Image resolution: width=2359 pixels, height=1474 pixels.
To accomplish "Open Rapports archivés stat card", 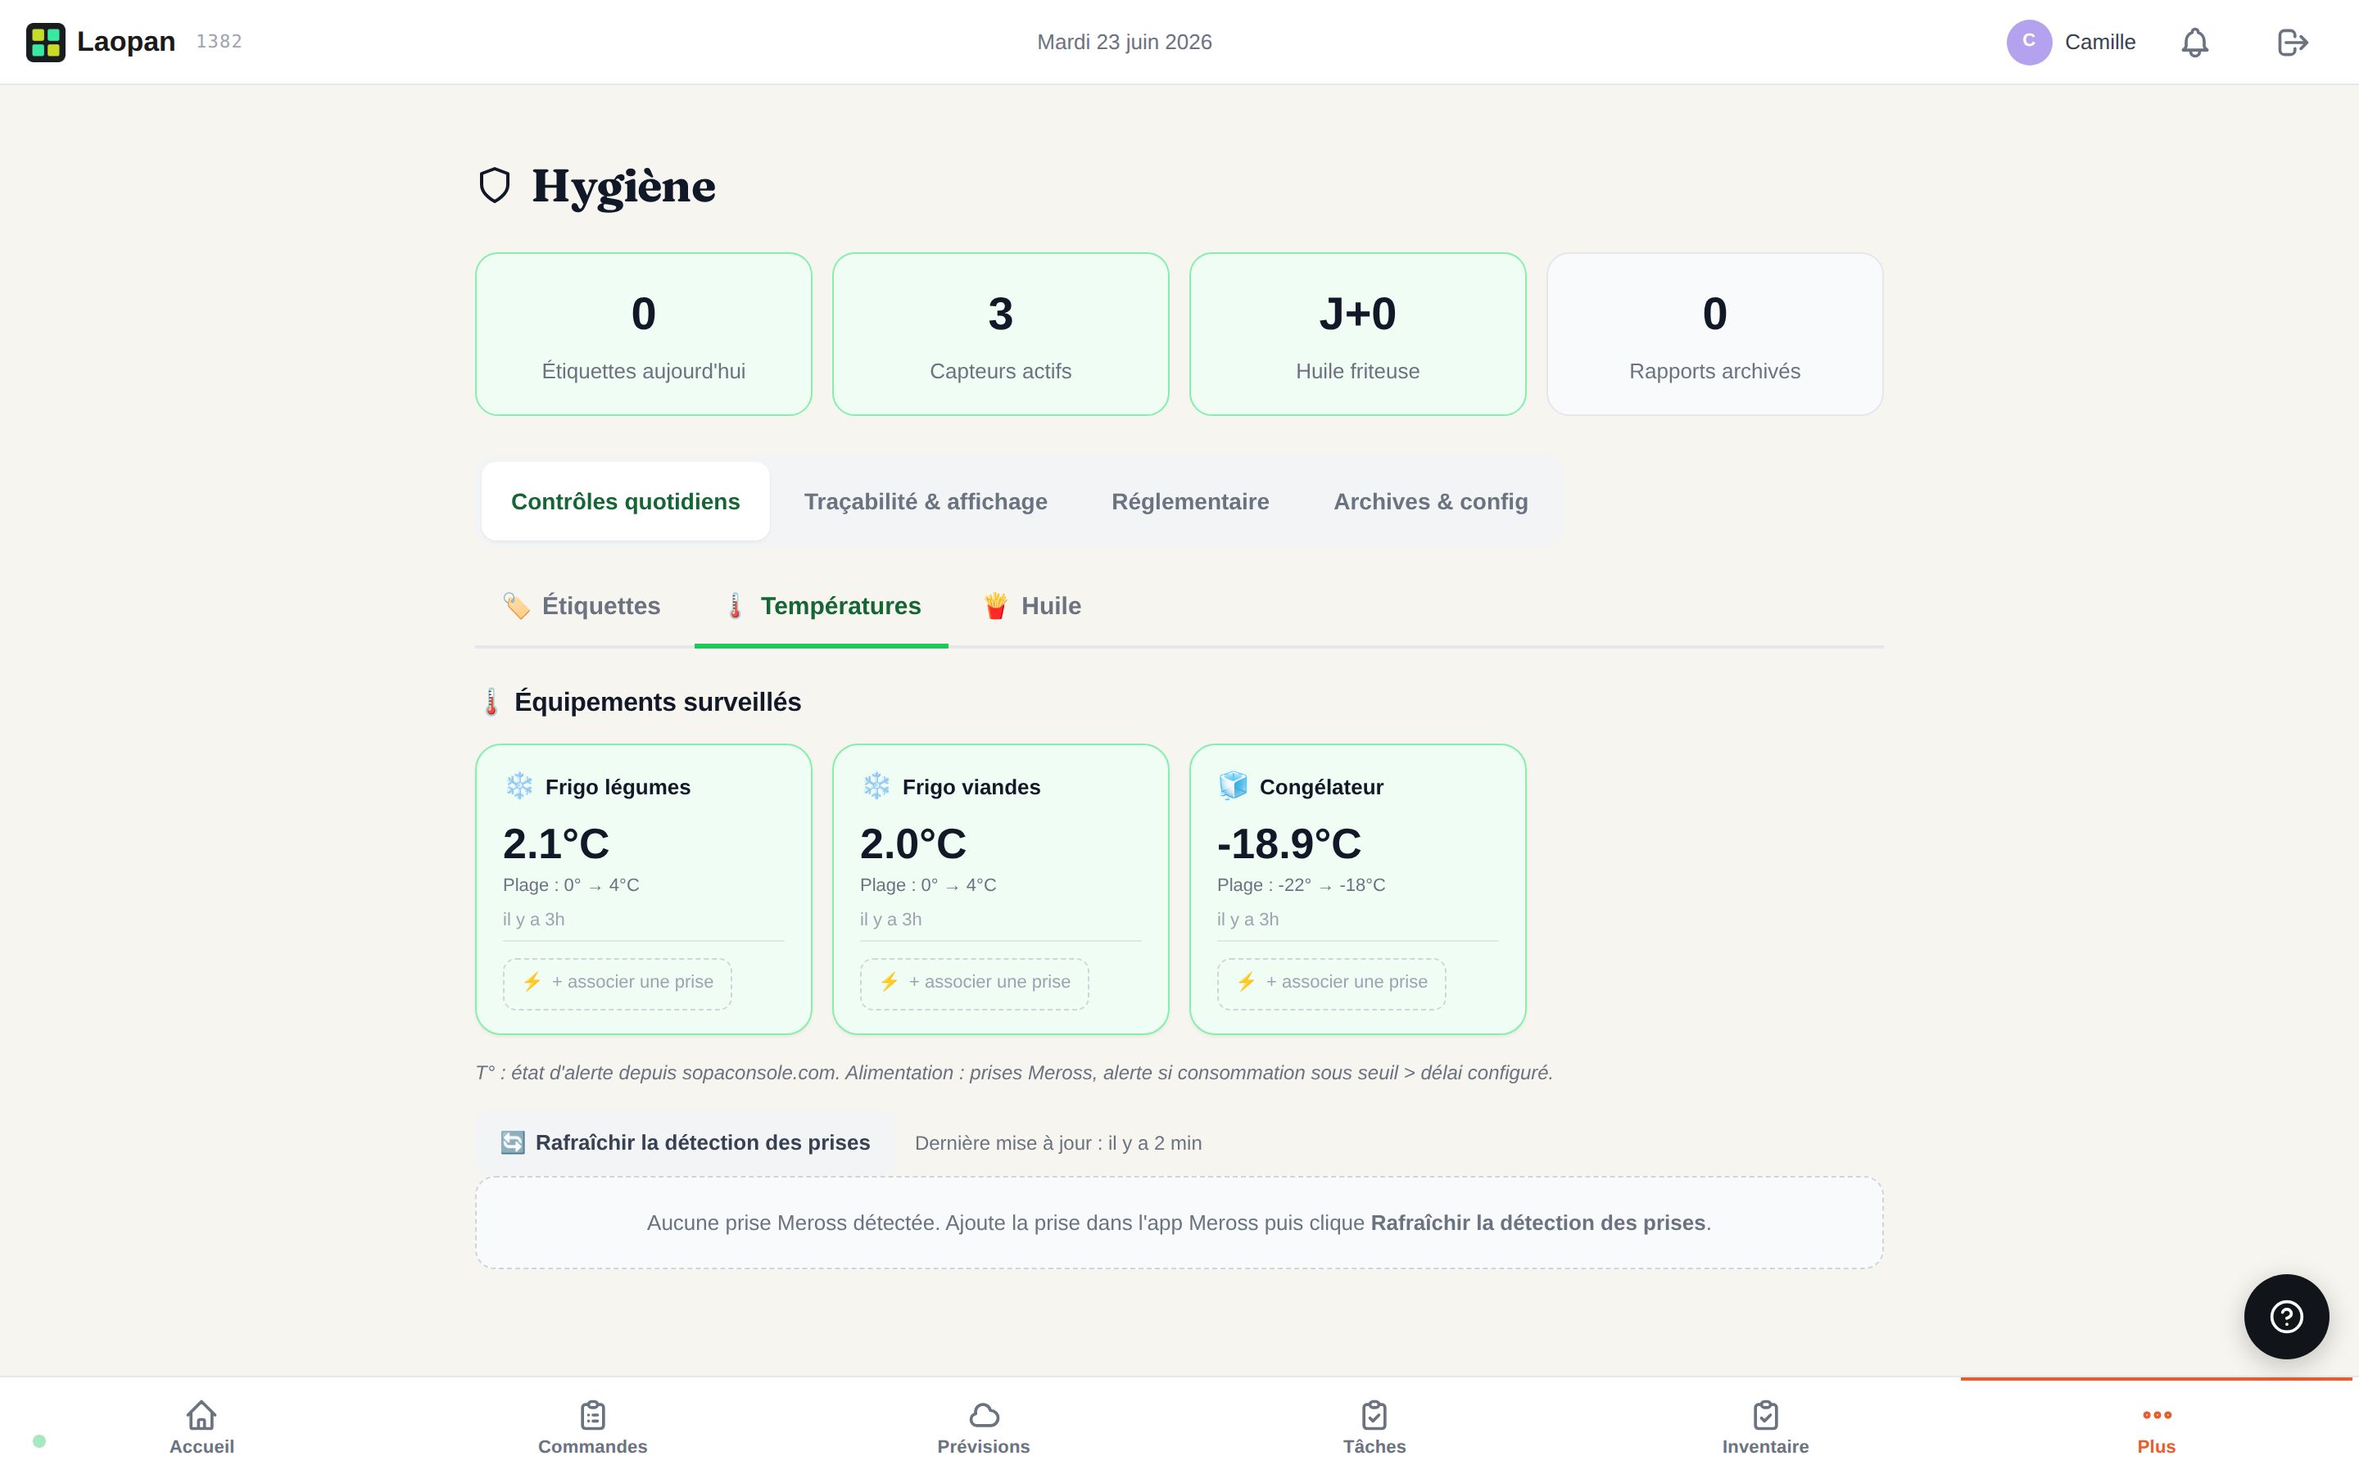I will click(1714, 334).
